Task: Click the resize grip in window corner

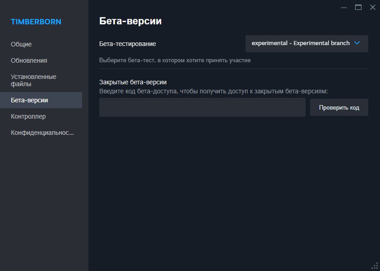Action: pos(377,268)
